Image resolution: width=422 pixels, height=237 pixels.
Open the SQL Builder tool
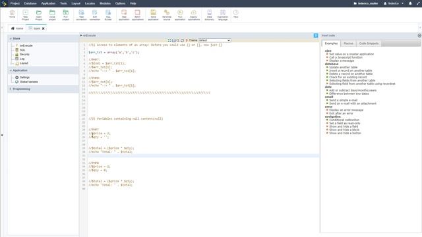tap(108, 15)
